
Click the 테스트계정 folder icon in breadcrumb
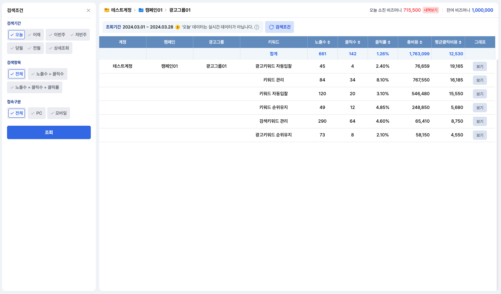107,10
